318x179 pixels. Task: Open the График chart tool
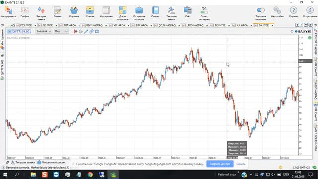point(25,12)
